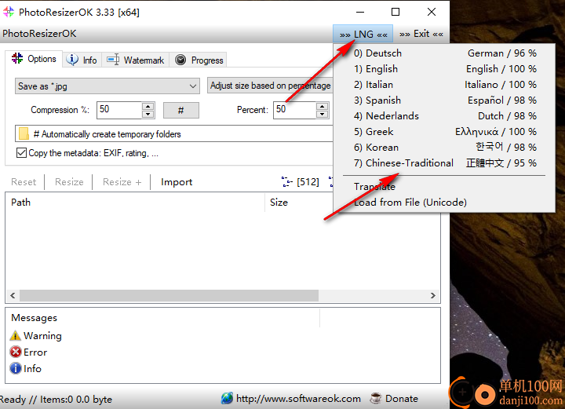Viewport: 565px width, 409px height.
Task: Click the PhotoResizerOK label in menu bar
Action: pyautogui.click(x=39, y=34)
